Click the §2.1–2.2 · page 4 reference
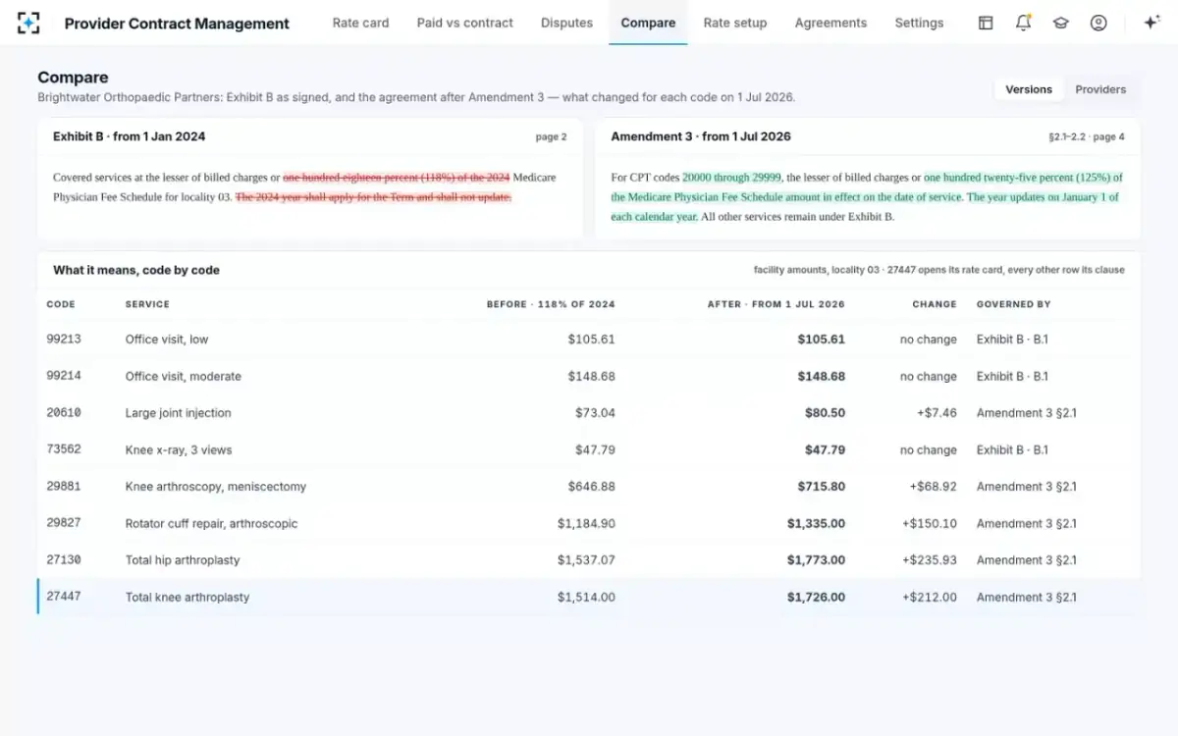The height and width of the screenshot is (736, 1178). 1086,137
